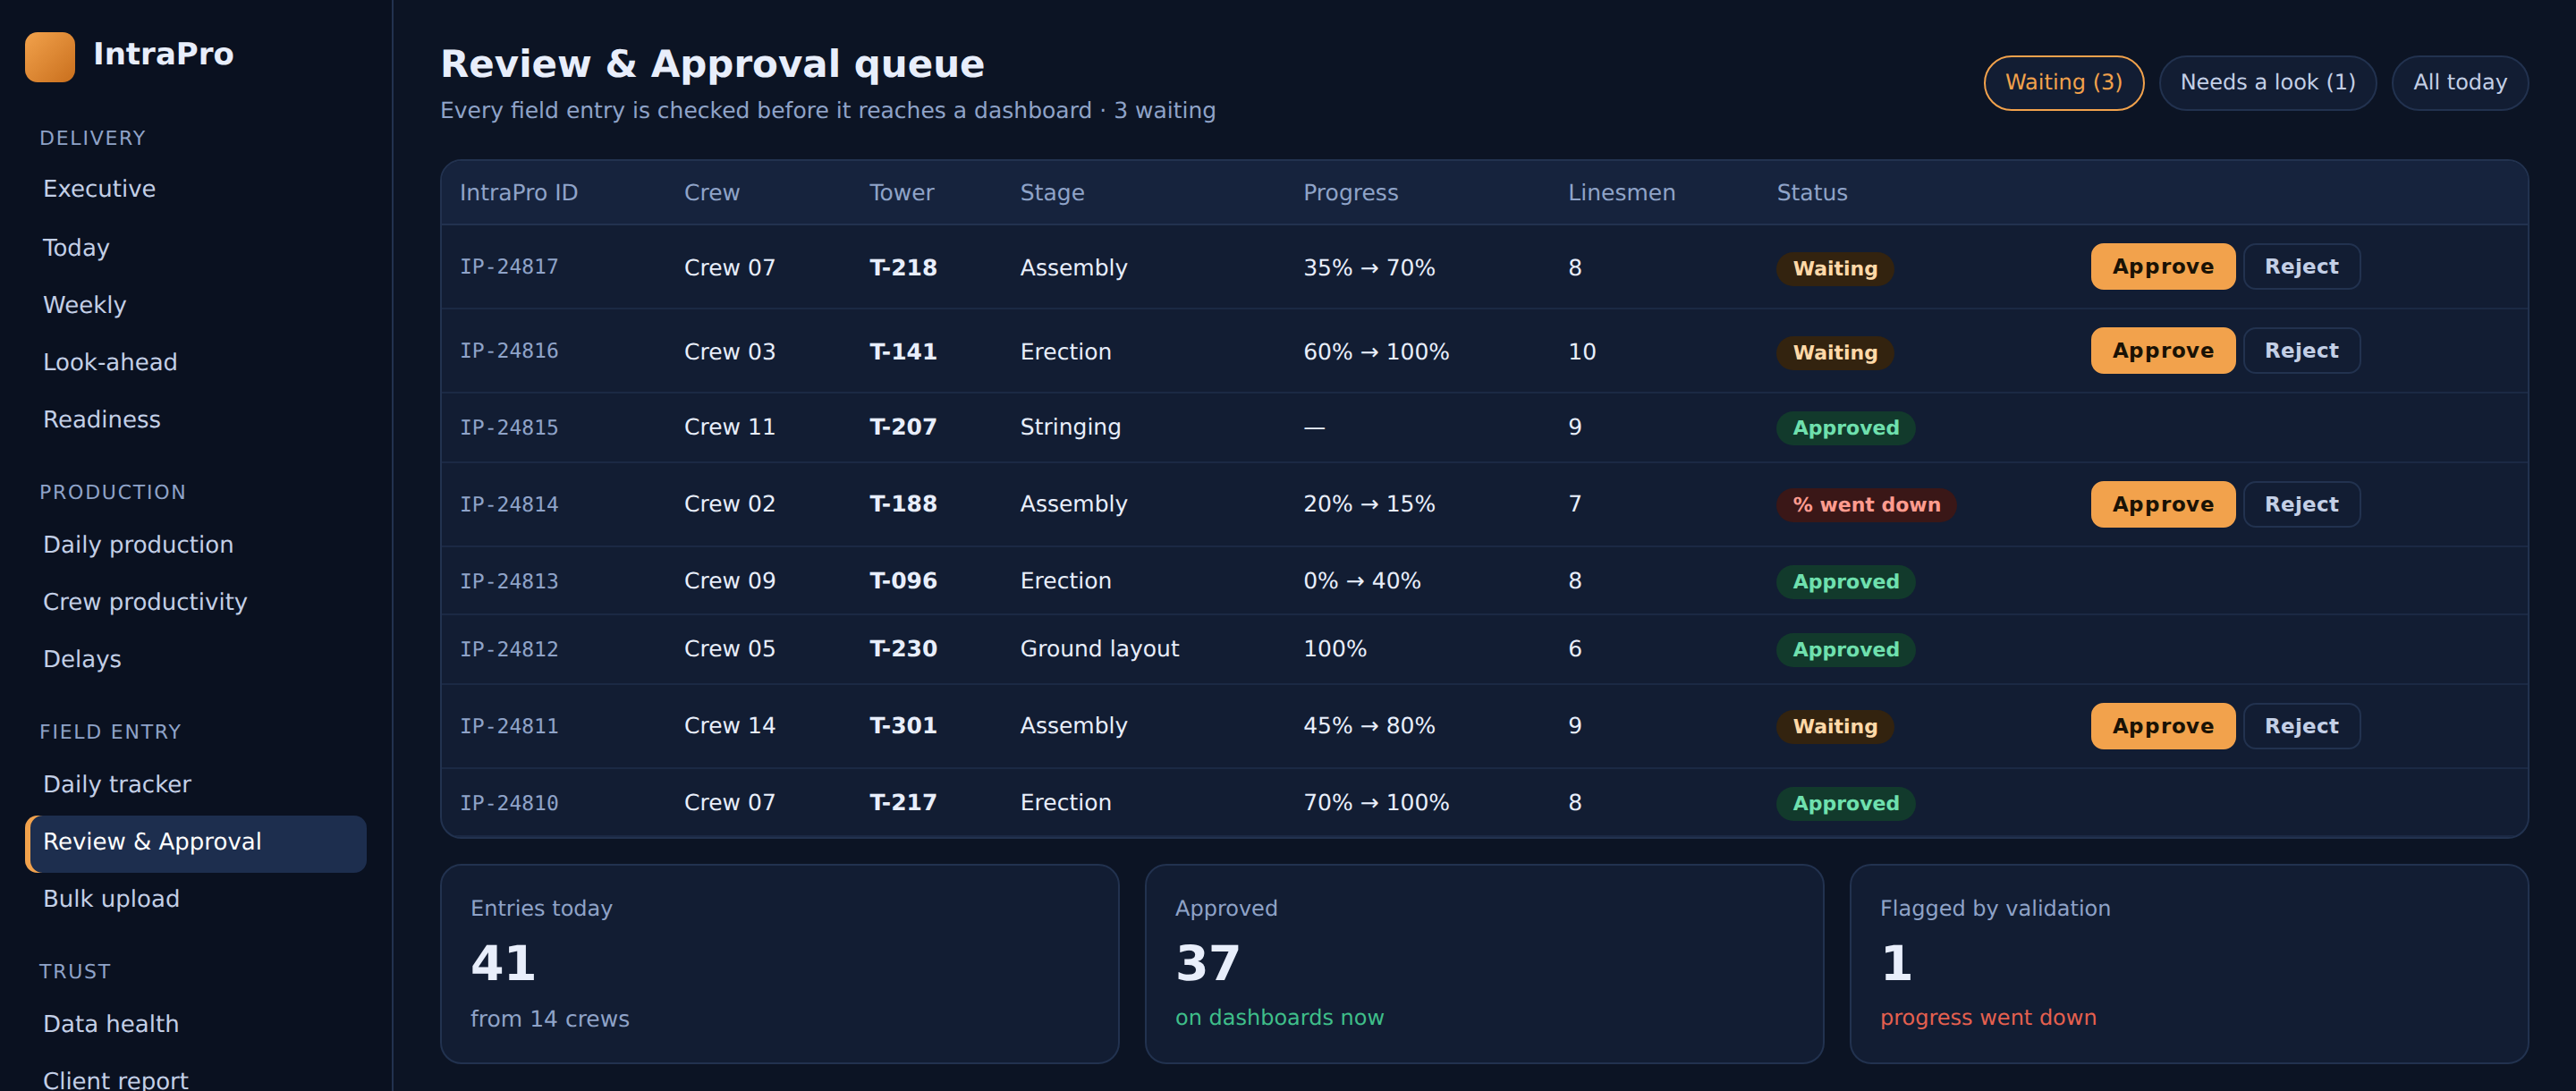Open the Approved summary card
The height and width of the screenshot is (1091, 2576).
tap(1484, 964)
